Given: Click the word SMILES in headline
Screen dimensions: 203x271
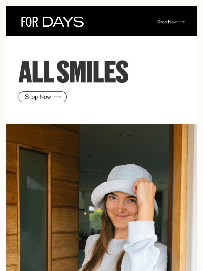Looking at the screenshot, I should pyautogui.click(x=93, y=71).
